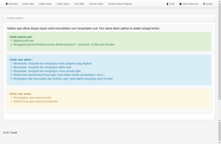Select Lihat Nilai in the navbar
The height and width of the screenshot is (144, 221).
pos(79,4)
